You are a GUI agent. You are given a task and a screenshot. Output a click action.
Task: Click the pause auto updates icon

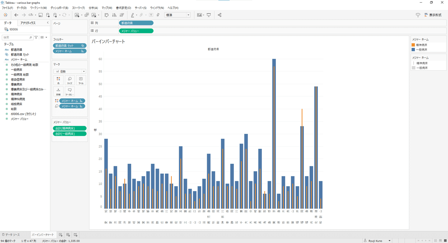[55, 15]
